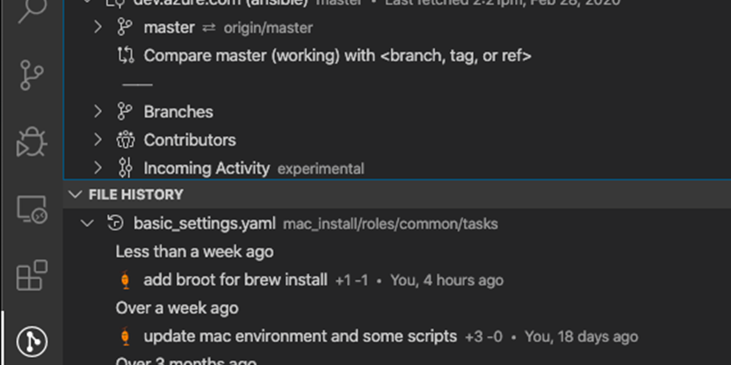Open Extensions view
Screen dimensions: 731x365
pos(31,275)
